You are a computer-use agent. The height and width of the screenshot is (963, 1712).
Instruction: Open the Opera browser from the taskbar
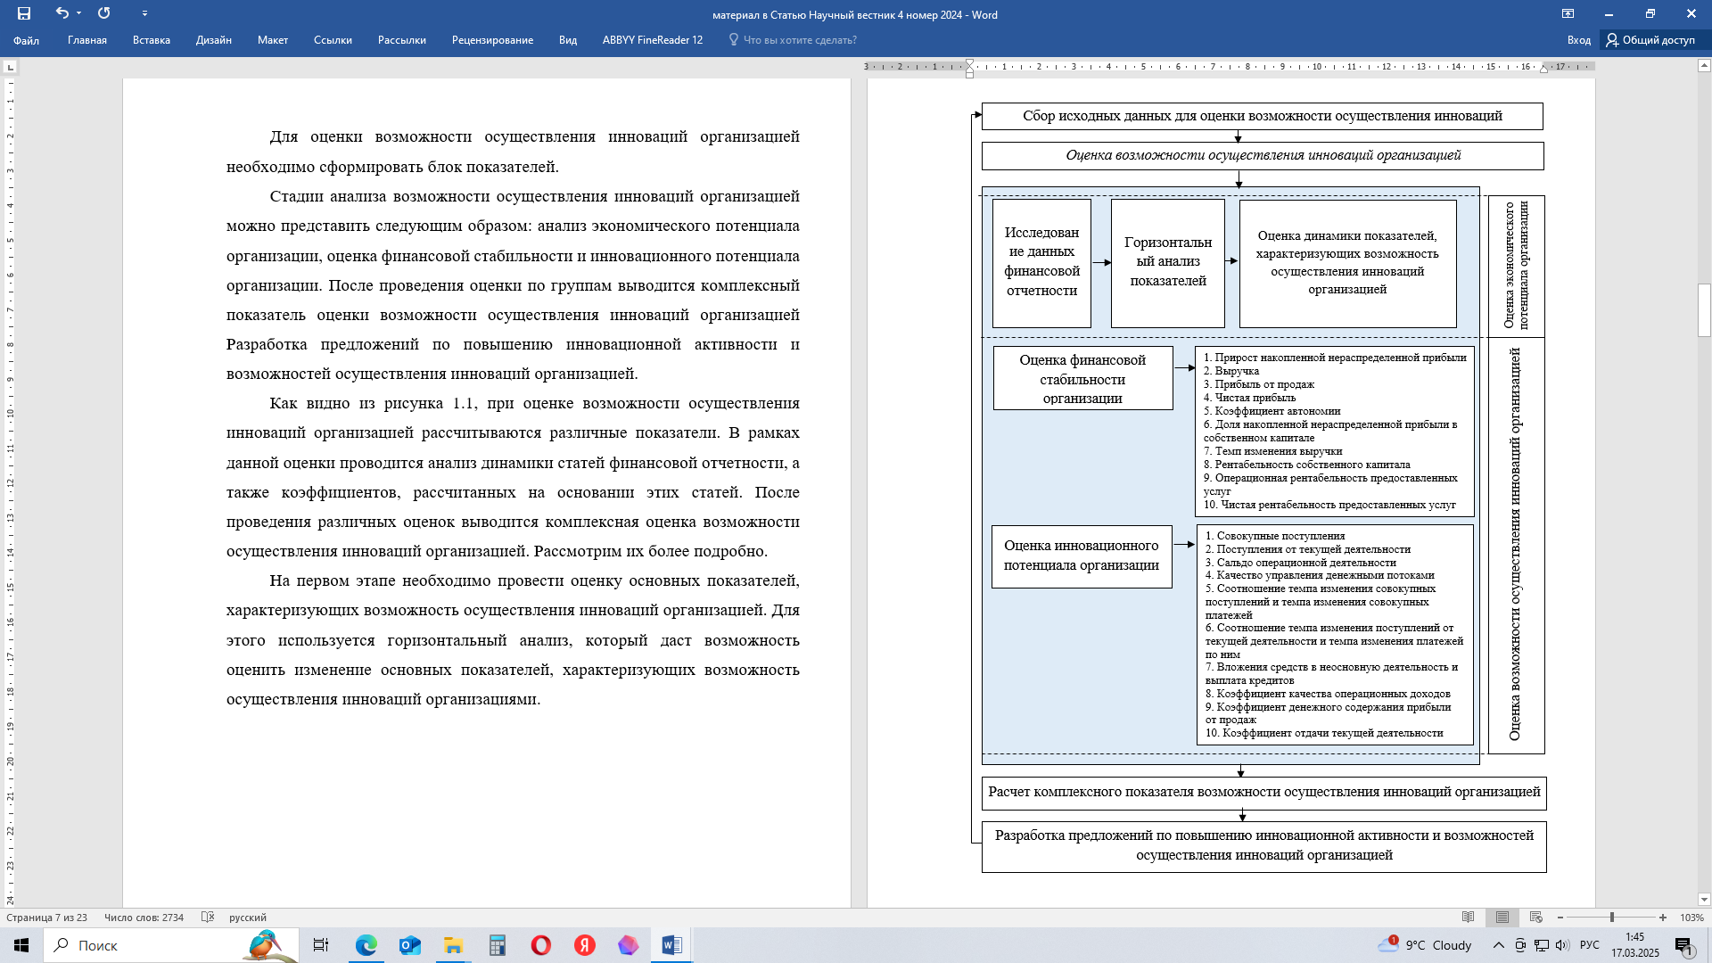click(x=541, y=945)
